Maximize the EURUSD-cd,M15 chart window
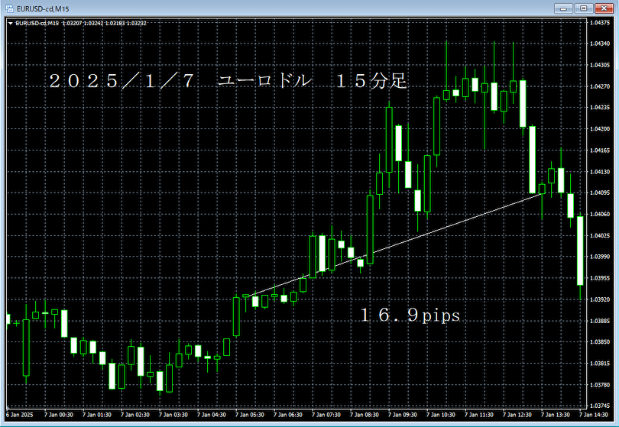This screenshot has width=619, height=427. pos(584,8)
